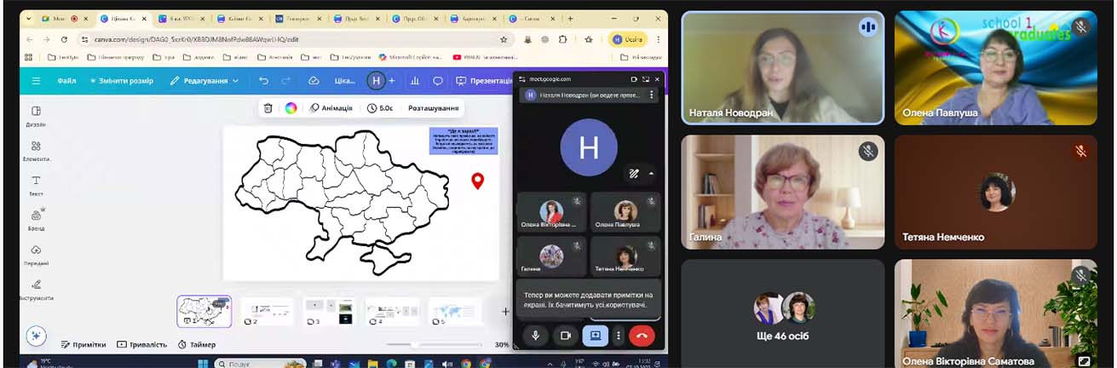Image resolution: width=1117 pixels, height=368 pixels.
Task: Open the Meet more options three dots
Action: [619, 336]
